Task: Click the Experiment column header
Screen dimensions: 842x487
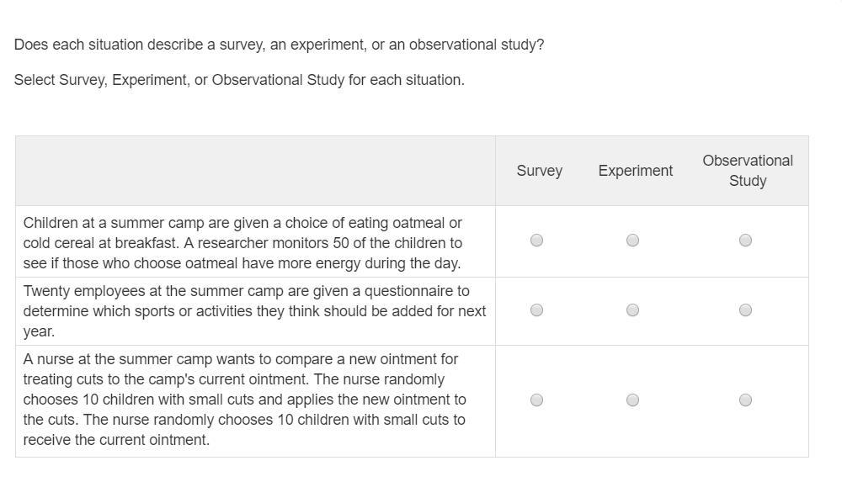Action: click(636, 171)
